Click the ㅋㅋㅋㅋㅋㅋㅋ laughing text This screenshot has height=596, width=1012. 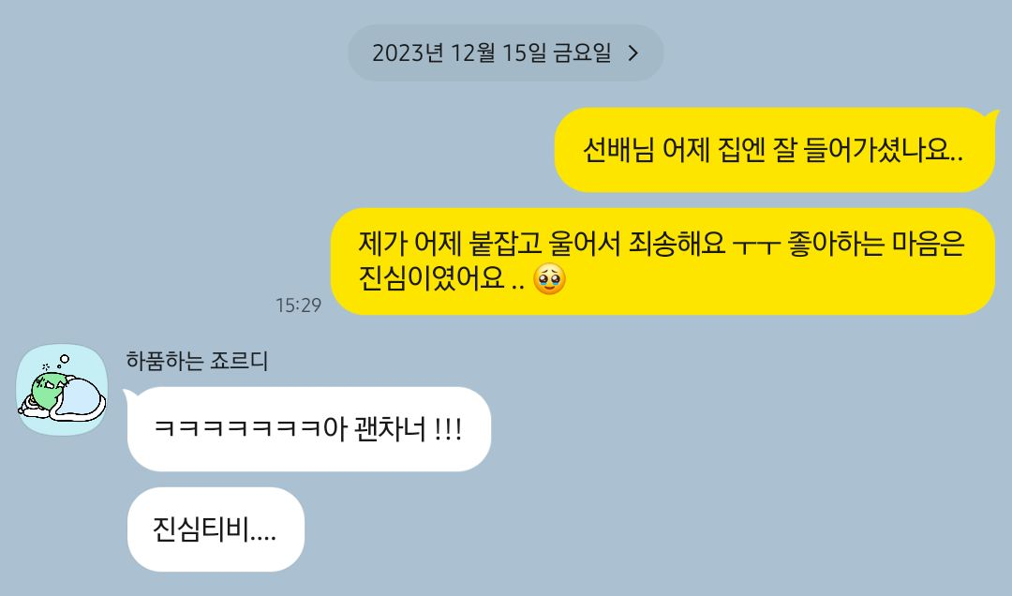[x=238, y=429]
